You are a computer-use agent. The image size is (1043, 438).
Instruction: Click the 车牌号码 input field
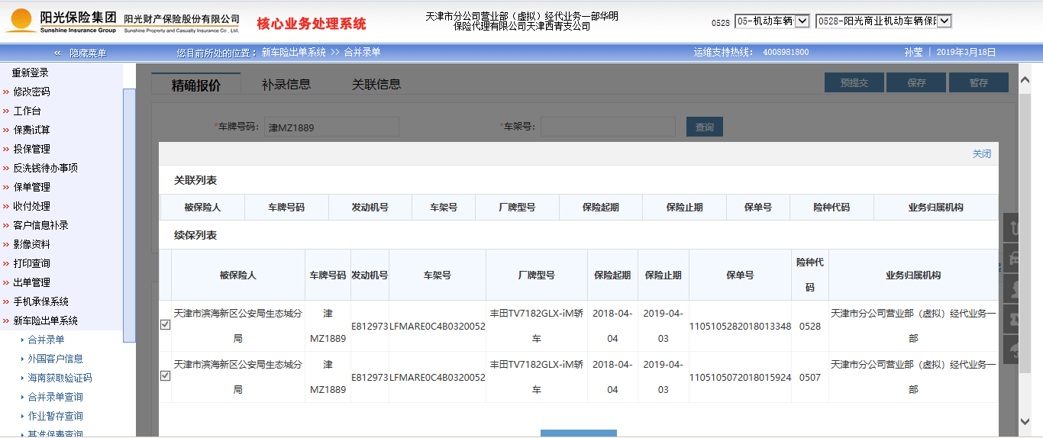pos(331,127)
